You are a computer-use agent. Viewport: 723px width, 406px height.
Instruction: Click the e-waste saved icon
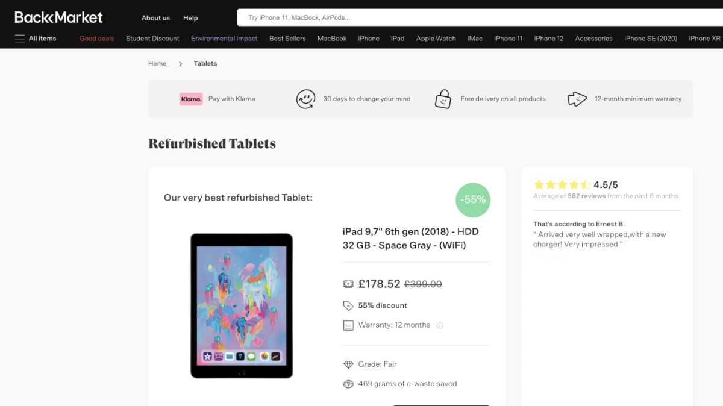[x=348, y=384]
